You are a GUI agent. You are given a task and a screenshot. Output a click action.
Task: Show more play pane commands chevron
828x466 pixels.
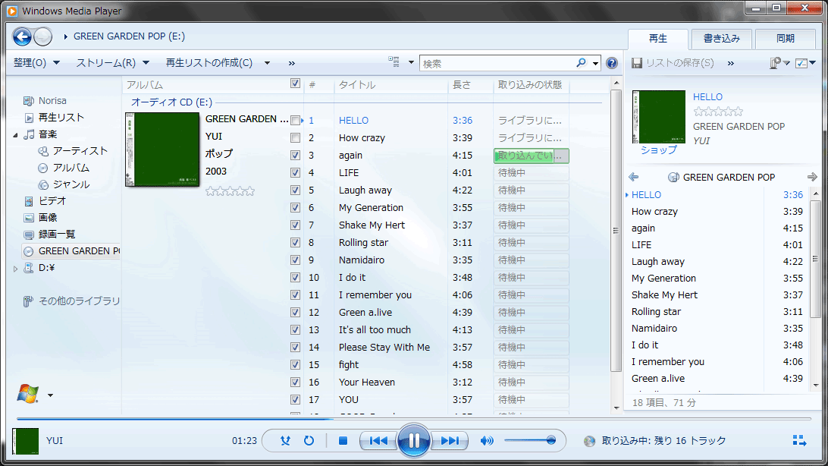click(x=731, y=64)
